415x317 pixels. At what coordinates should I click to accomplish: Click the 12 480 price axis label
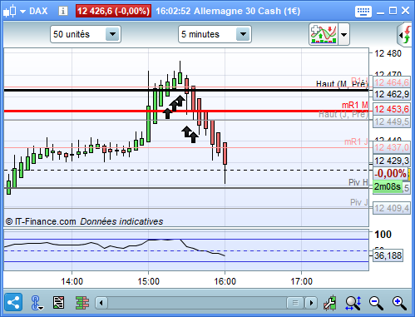coord(388,53)
